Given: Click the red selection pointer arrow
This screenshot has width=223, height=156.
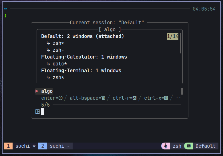Looking at the screenshot, I should click(x=37, y=91).
